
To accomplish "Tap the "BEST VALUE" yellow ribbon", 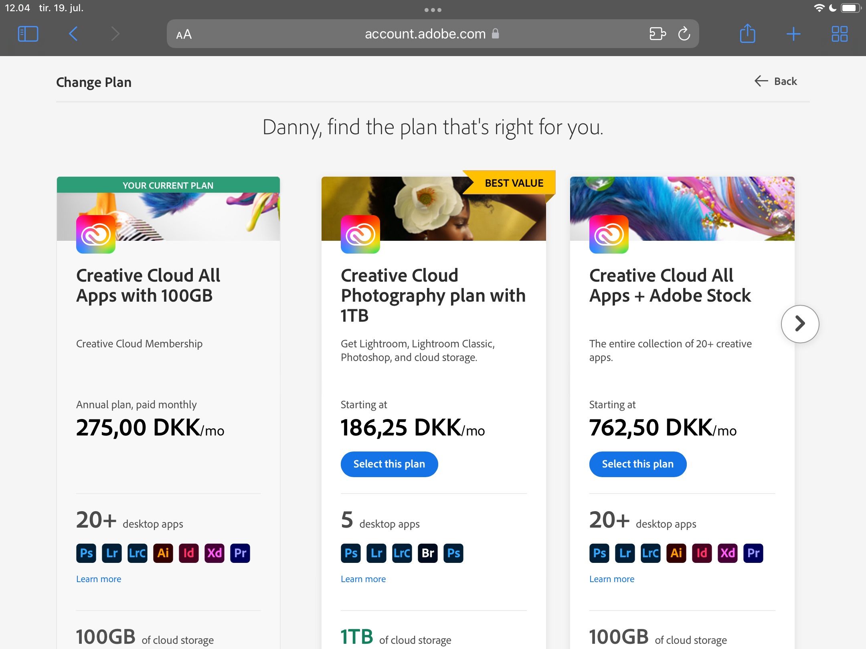I will click(510, 183).
